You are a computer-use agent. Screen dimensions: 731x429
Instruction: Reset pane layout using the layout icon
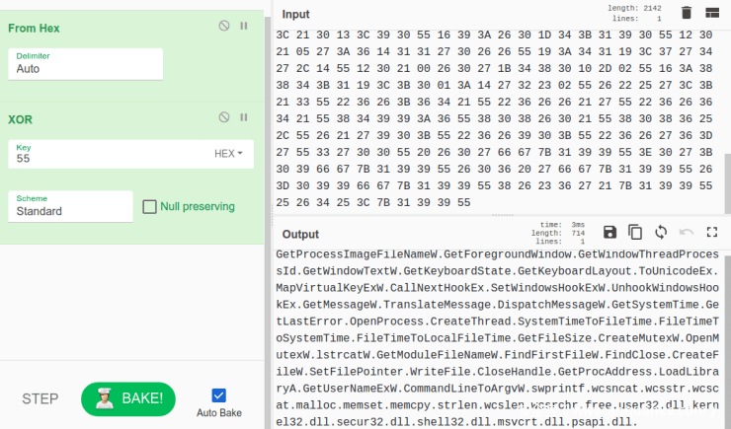712,14
